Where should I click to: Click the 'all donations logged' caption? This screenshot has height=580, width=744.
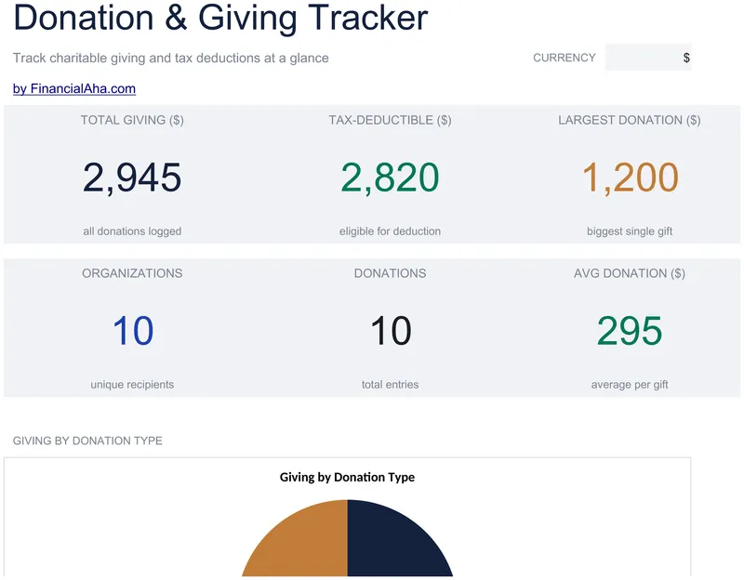click(132, 231)
